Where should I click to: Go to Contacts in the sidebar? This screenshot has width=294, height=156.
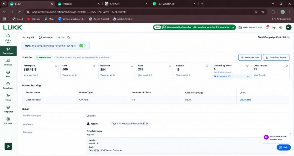click(x=8, y=62)
